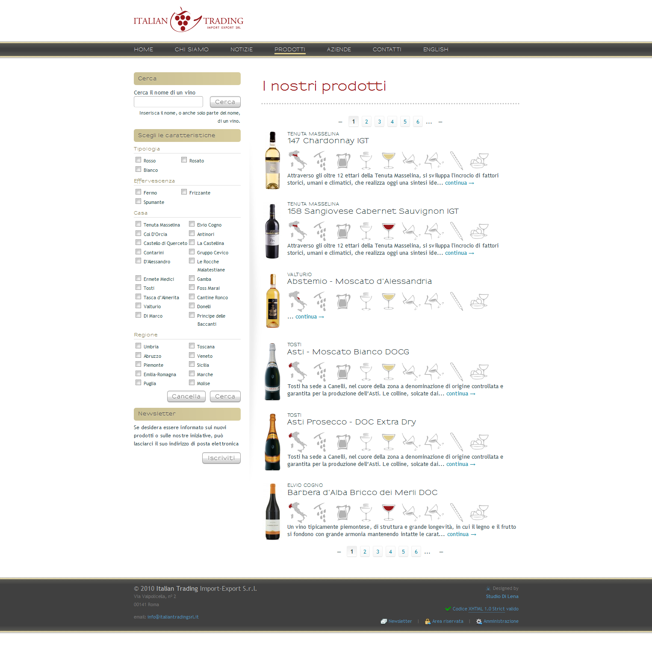The width and height of the screenshot is (652, 660).
Task: Select the Spumante checkbox
Action: pyautogui.click(x=138, y=201)
